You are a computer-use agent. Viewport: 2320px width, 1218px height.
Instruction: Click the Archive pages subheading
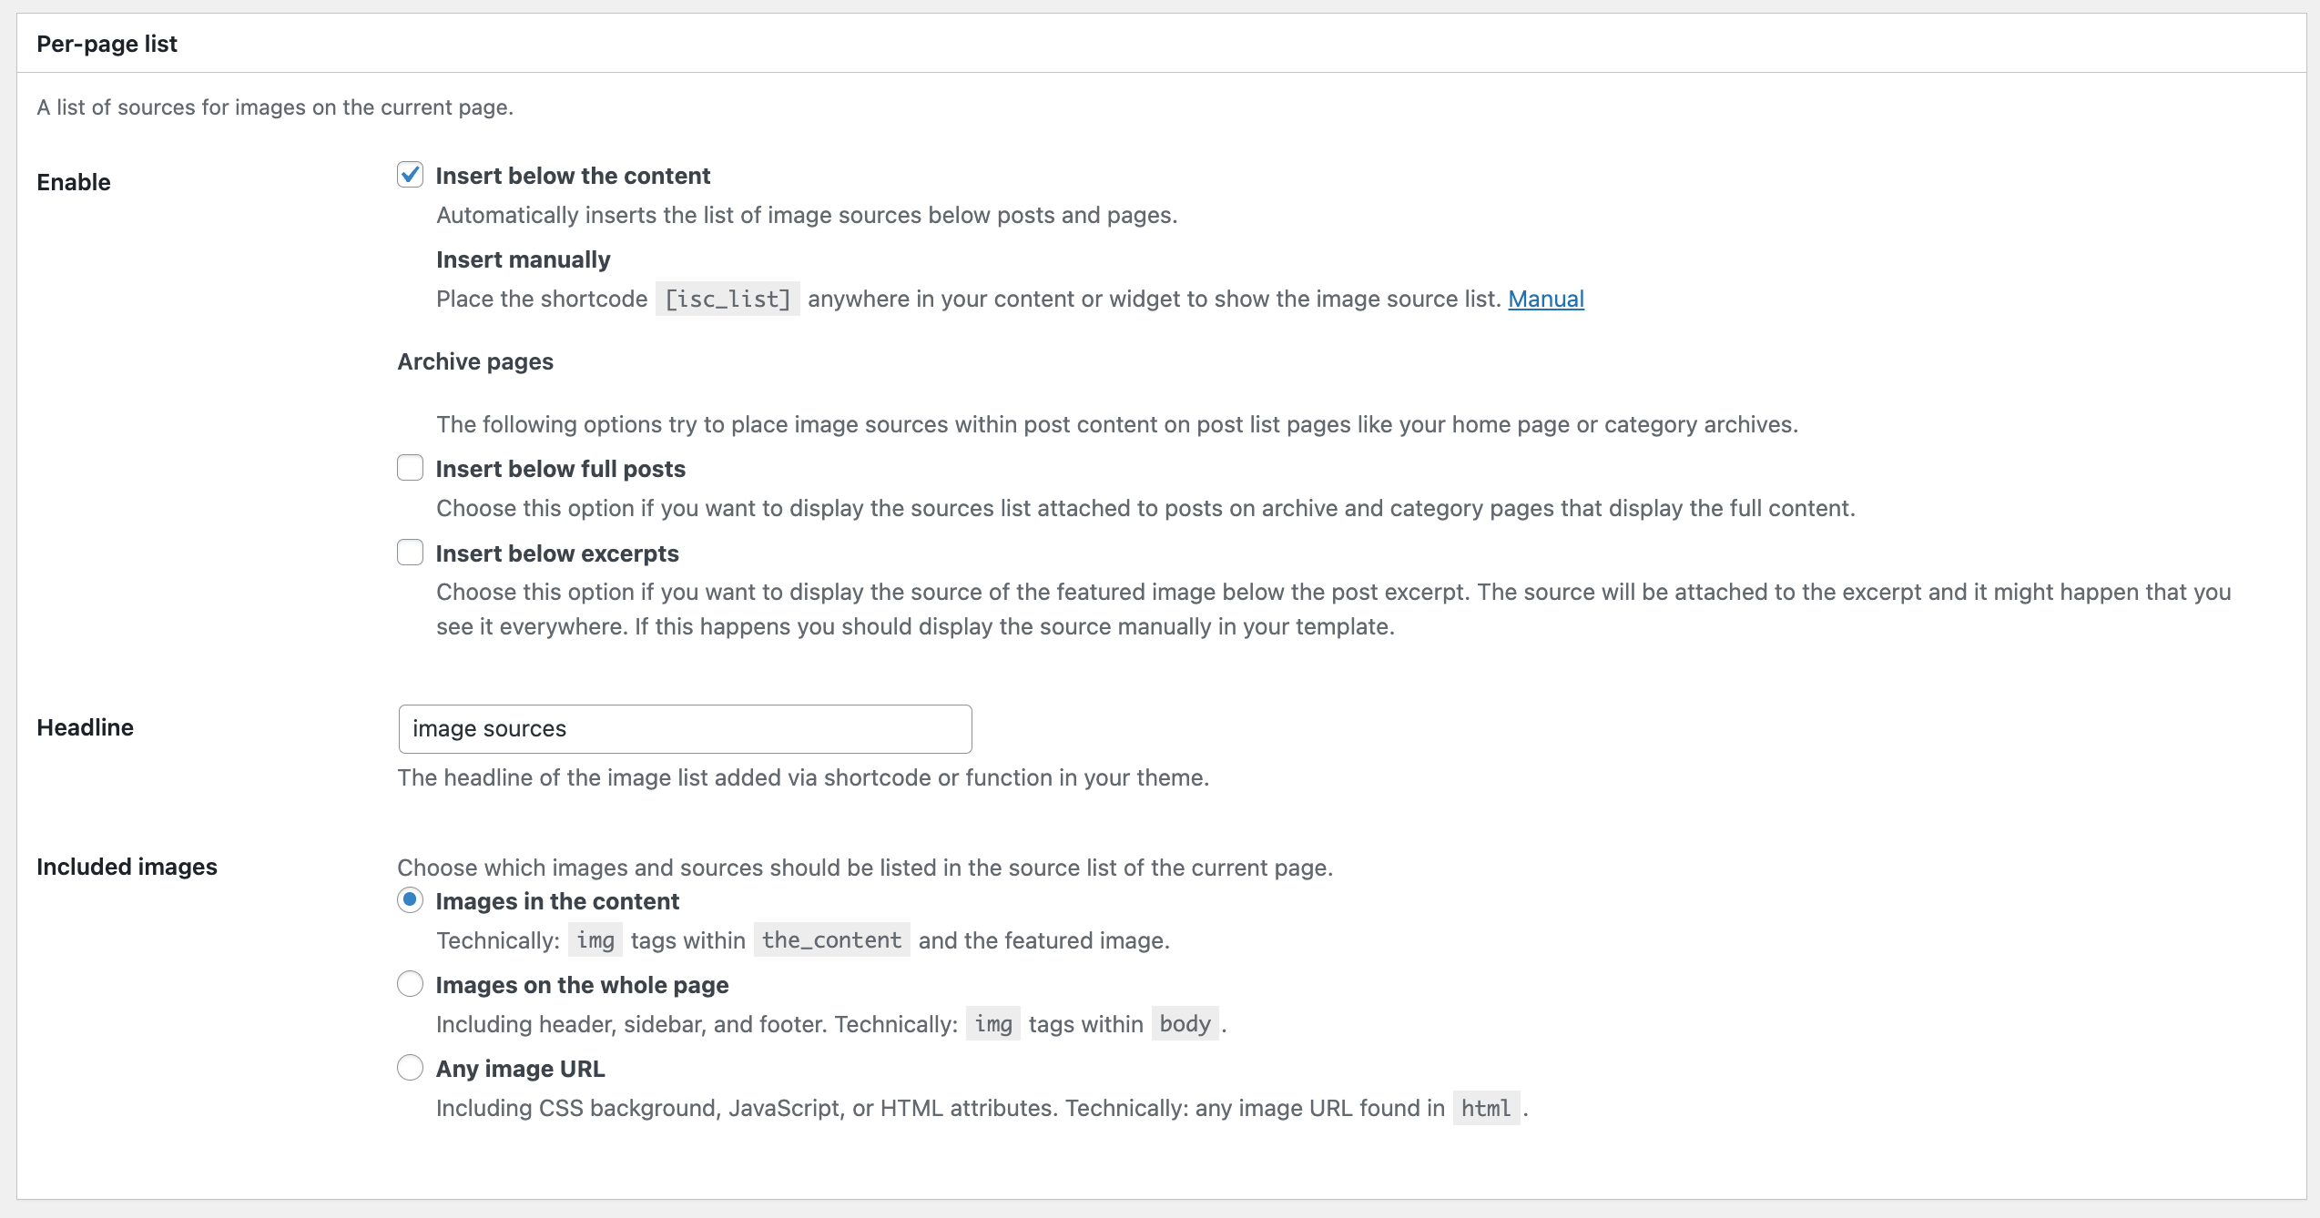[x=475, y=361]
